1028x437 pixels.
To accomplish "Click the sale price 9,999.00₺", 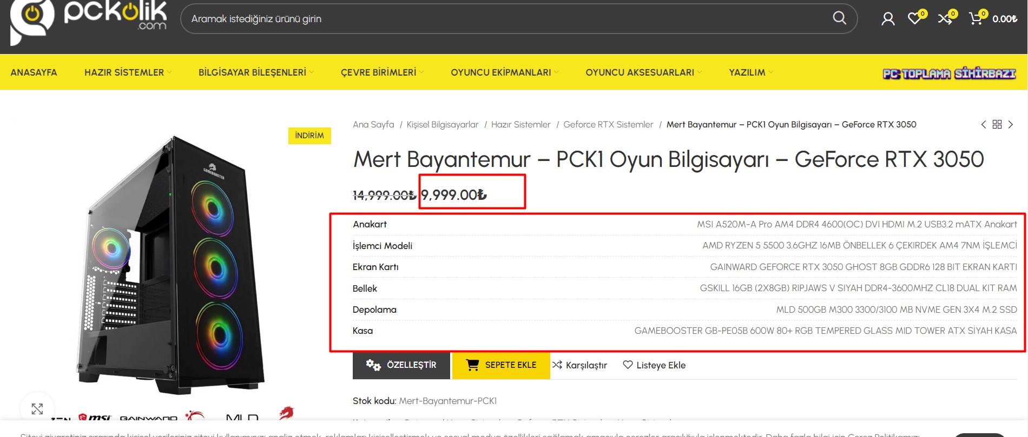I will [454, 194].
